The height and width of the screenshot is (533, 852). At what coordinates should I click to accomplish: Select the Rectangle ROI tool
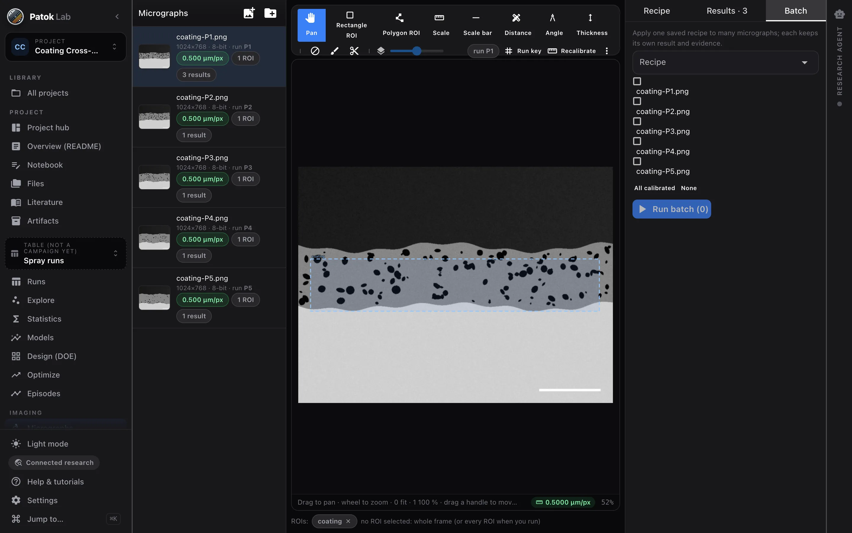(x=351, y=25)
